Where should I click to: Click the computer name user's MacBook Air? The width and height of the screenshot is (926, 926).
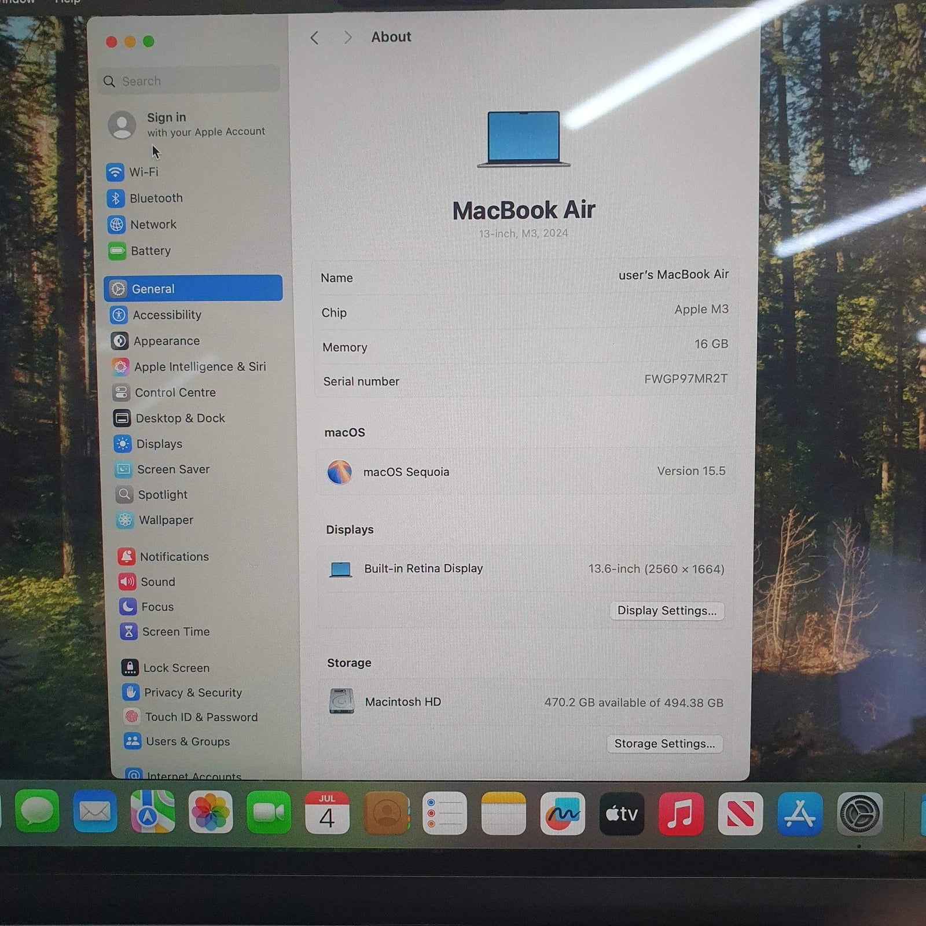point(673,275)
